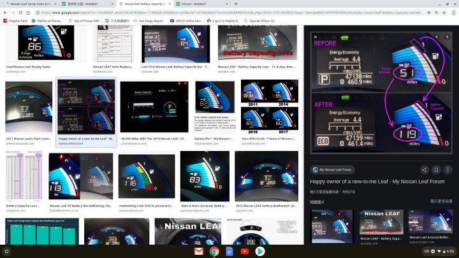Open 'Nissan LEAF Gets Replace...' image result
The image size is (459, 258).
pos(113,44)
